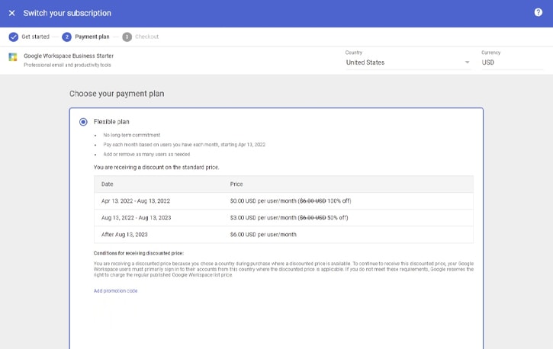Open the help question mark icon
The image size is (553, 349).
(538, 12)
